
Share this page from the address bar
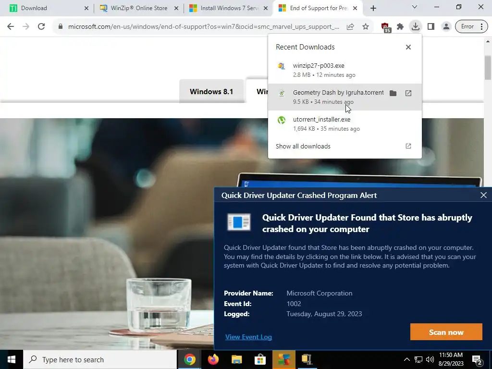coord(350,27)
